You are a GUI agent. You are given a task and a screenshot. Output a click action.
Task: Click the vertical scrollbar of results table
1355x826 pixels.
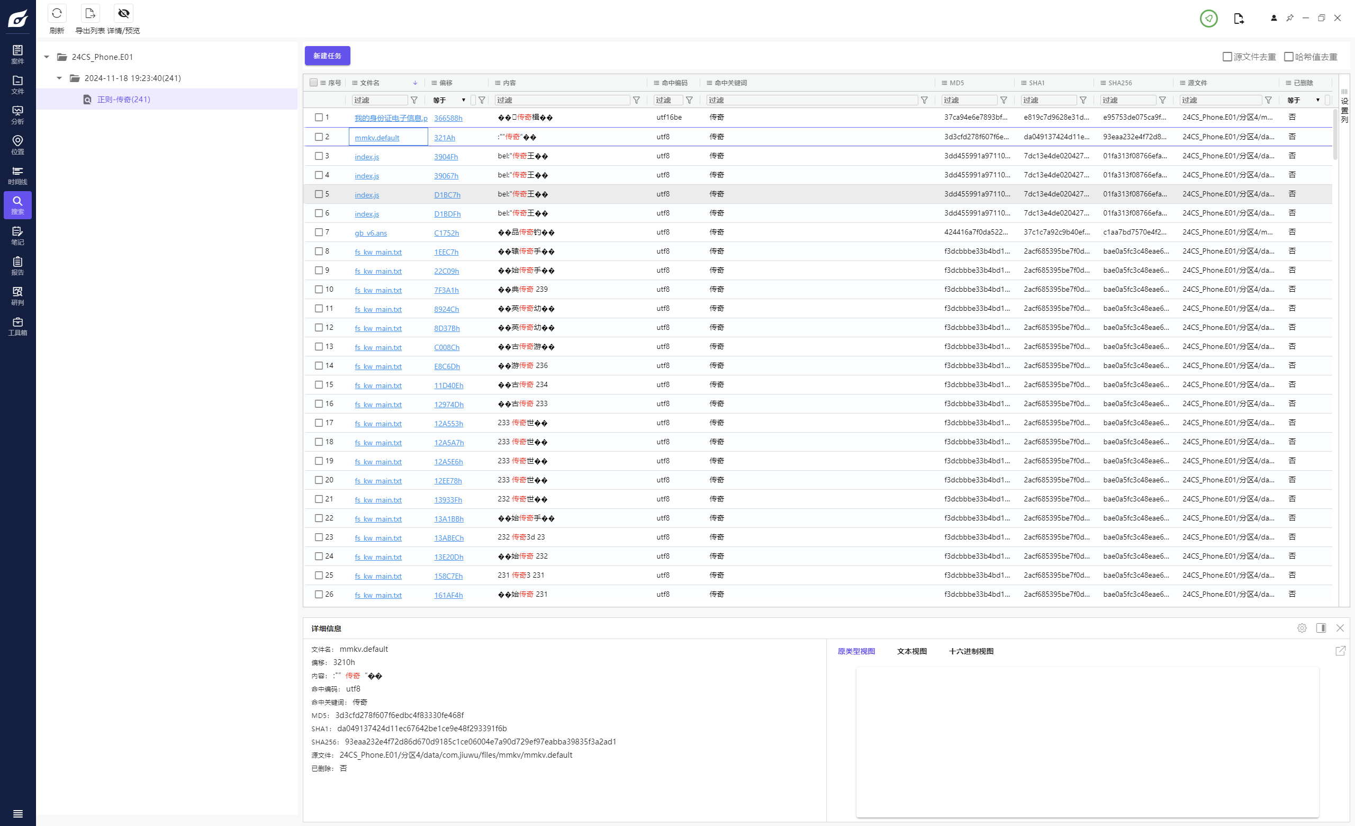coord(1336,134)
